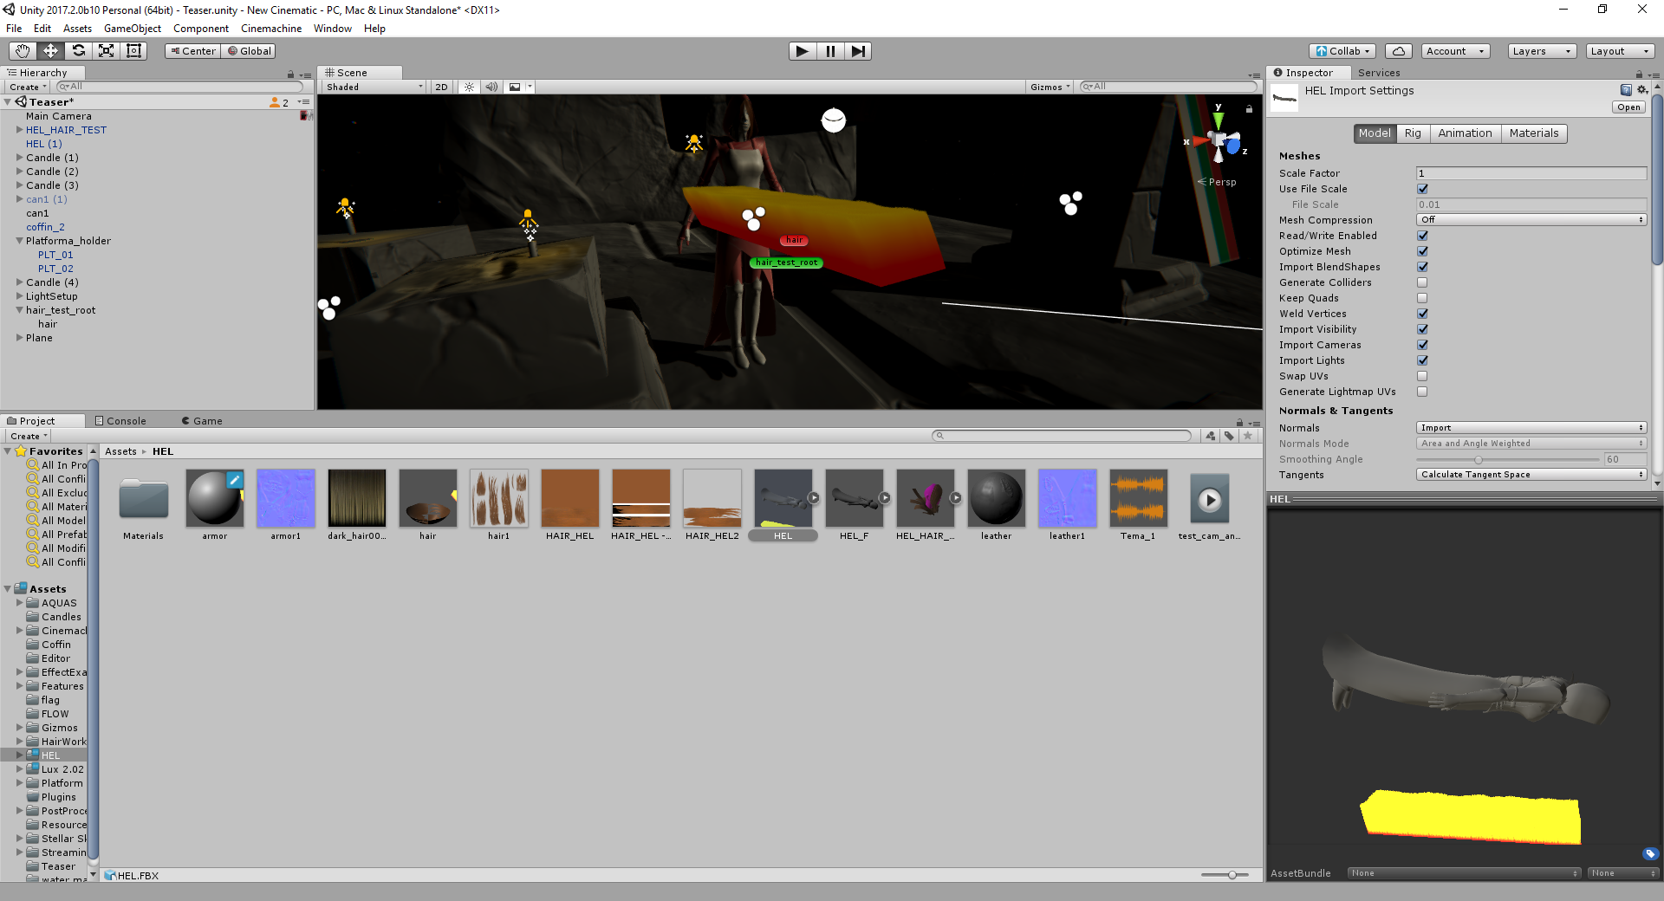Adjust the Smoothing Angle slider

pos(1507,459)
